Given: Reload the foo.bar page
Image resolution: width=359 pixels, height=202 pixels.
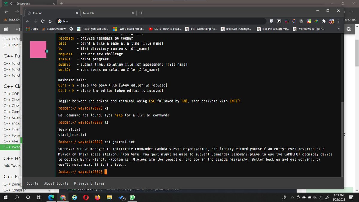Looking at the screenshot, I should (43, 21).
